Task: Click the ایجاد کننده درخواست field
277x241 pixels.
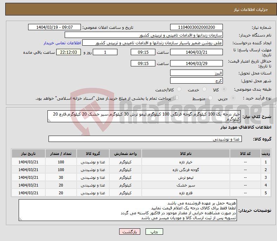Action: [x=153, y=43]
